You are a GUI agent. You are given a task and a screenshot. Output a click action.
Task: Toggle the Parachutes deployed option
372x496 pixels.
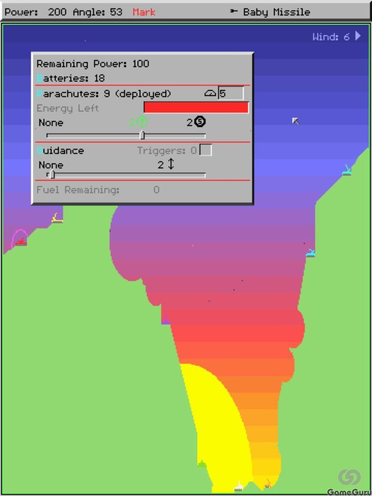[104, 94]
